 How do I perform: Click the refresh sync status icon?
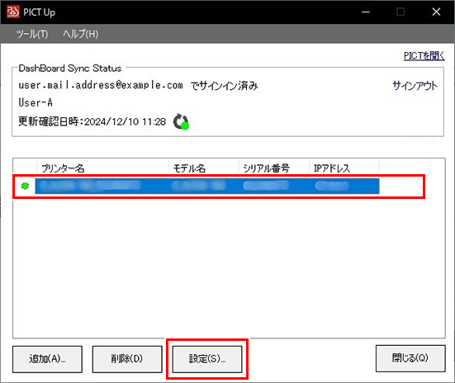181,122
